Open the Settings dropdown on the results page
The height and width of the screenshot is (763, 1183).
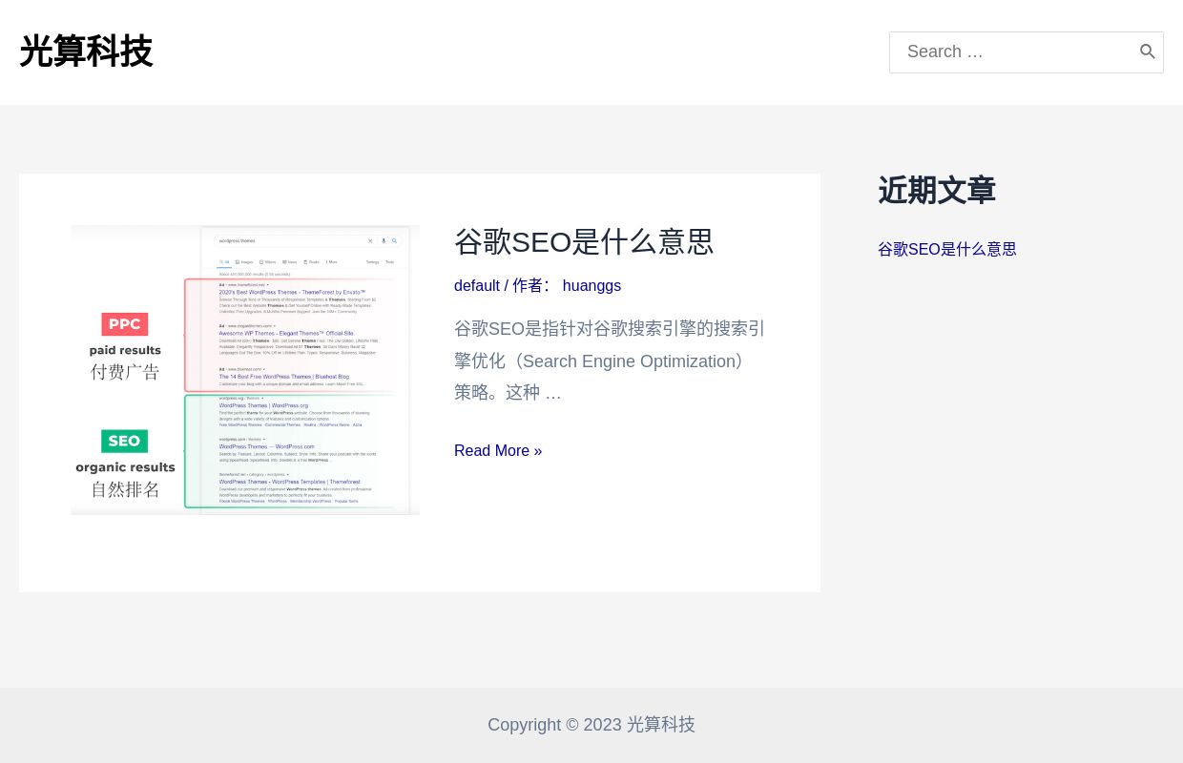(x=373, y=262)
